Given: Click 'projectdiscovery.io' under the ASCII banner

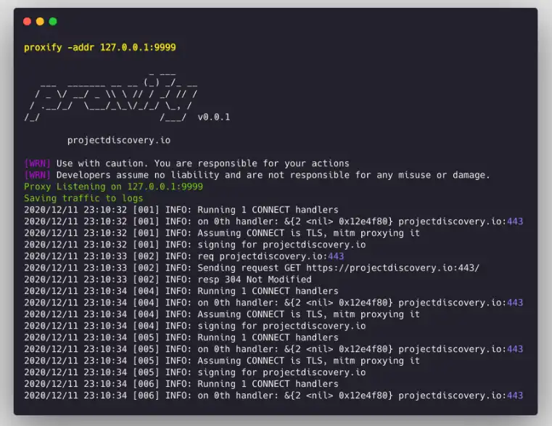Looking at the screenshot, I should [119, 140].
